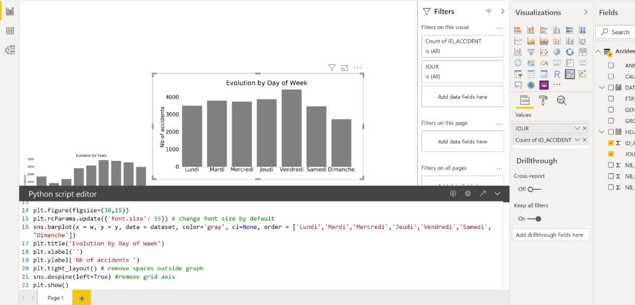Collapse the DAT date hierarchy
This screenshot has height=305, width=635.
tap(601, 88)
